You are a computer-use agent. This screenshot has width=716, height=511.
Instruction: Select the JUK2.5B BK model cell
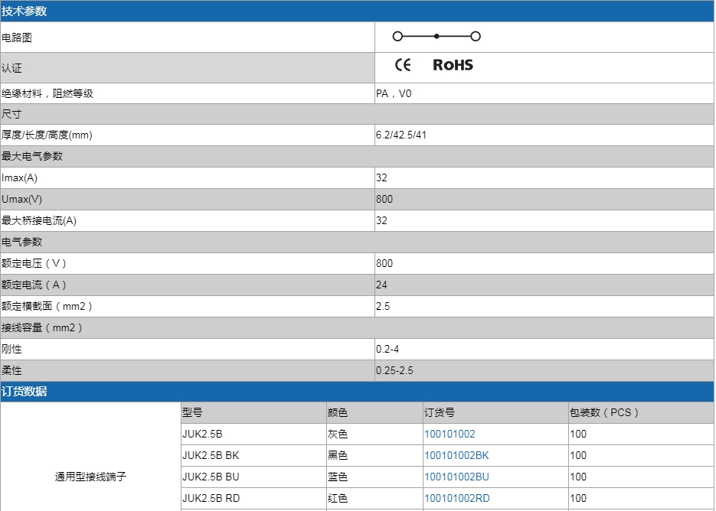tap(211, 456)
